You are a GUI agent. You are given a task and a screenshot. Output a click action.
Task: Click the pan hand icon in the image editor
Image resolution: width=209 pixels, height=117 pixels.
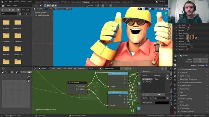coord(28,81)
